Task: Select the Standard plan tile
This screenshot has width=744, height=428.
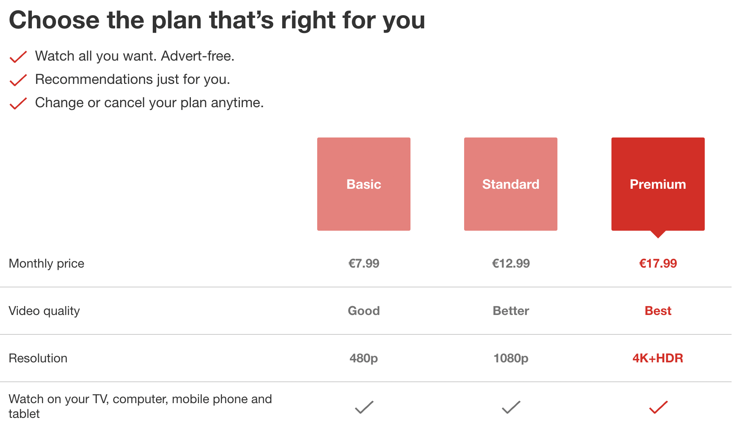Action: point(510,184)
